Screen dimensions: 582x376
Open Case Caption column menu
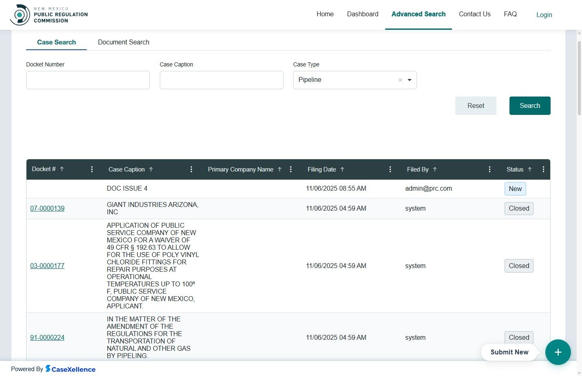pyautogui.click(x=191, y=169)
